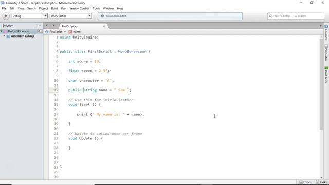329x185 pixels.
Task: Select Assembly-CSharp project in solution tree
Action: (23, 36)
